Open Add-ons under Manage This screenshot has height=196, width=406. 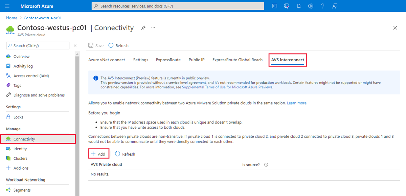(x=21, y=168)
